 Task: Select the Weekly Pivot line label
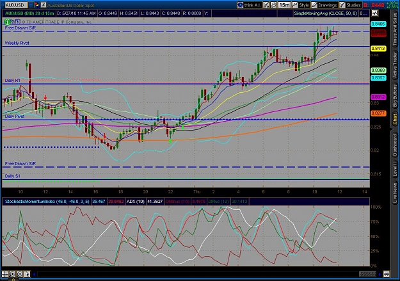17,43
